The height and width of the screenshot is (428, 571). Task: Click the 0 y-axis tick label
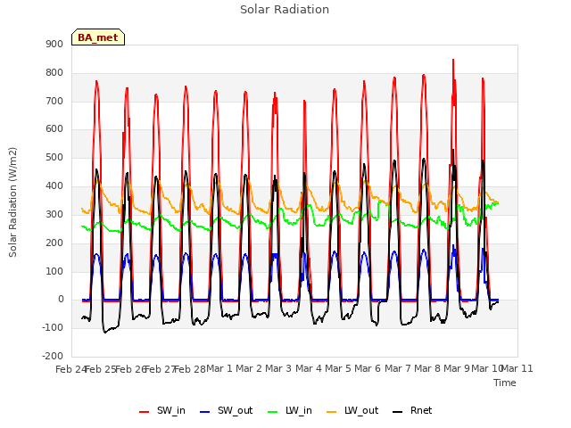[61, 300]
